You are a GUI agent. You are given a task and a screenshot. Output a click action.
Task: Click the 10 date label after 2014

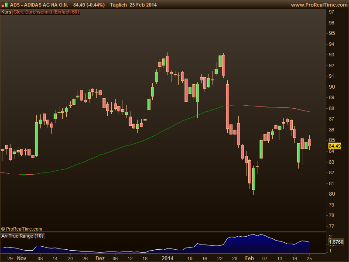(190, 259)
